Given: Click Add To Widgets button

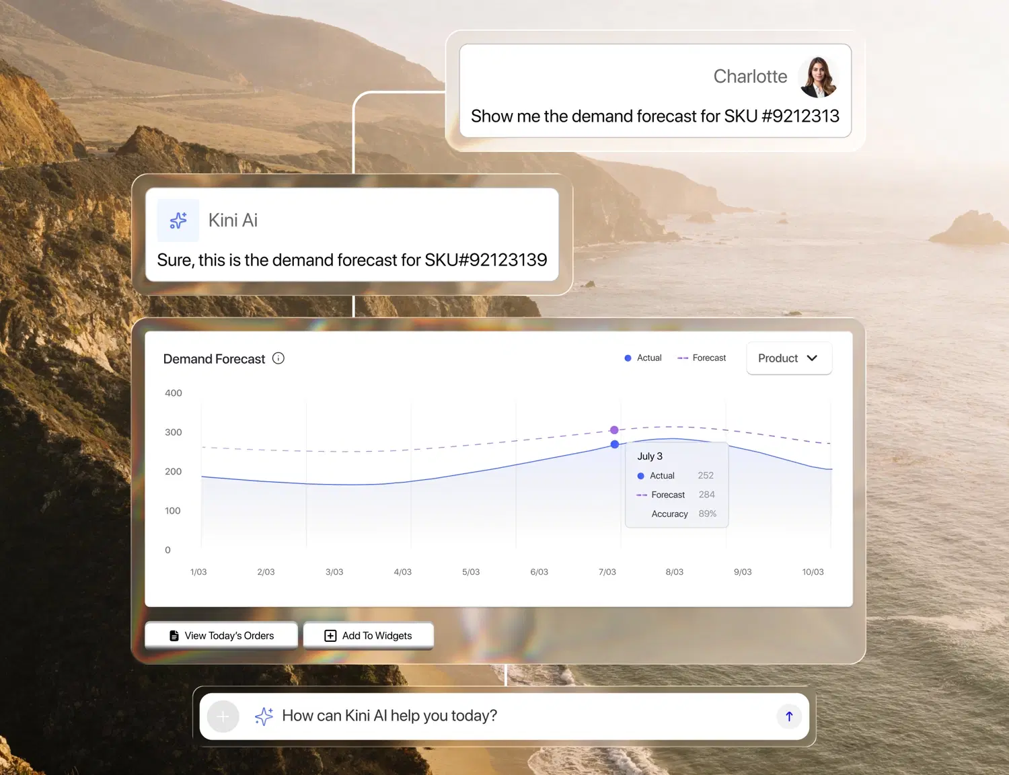Looking at the screenshot, I should [369, 635].
